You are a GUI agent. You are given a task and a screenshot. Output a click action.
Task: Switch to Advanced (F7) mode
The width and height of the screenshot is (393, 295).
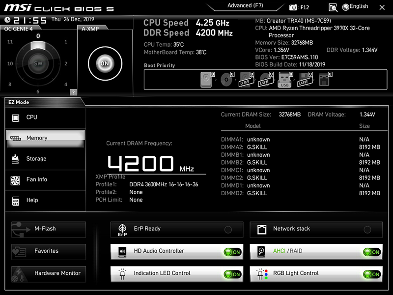pyautogui.click(x=245, y=5)
